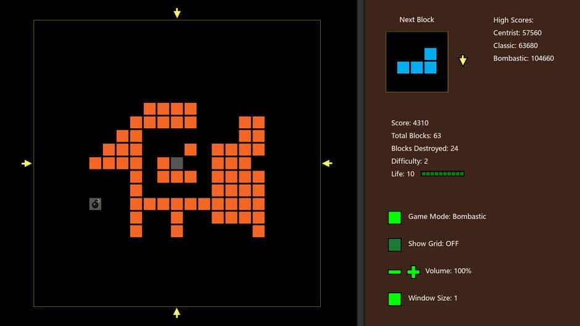Click the Game Mode: Bombastic label
580x326 pixels.
point(447,217)
